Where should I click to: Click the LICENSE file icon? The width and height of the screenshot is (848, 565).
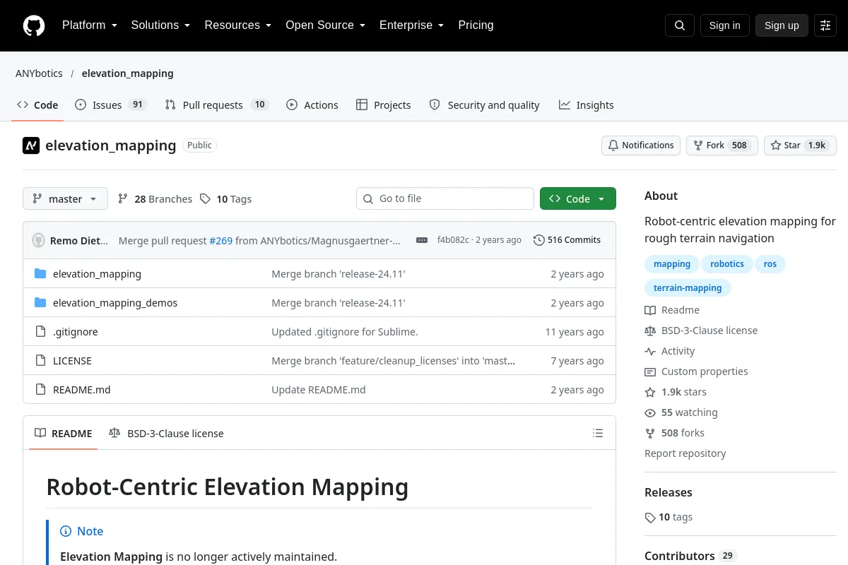tap(40, 360)
